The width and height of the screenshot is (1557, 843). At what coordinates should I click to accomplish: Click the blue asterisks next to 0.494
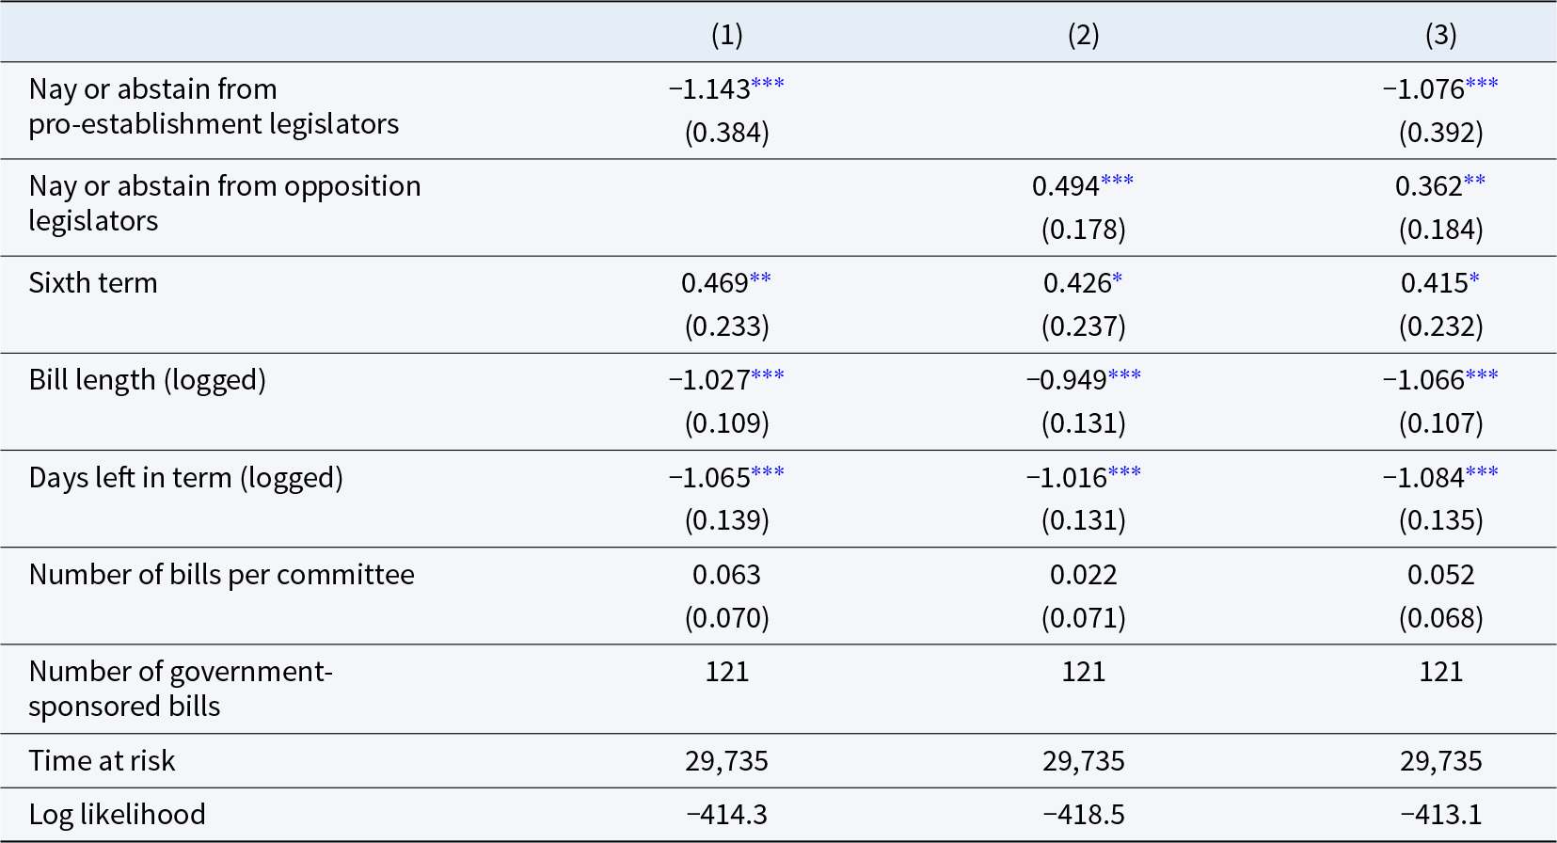(x=1117, y=181)
